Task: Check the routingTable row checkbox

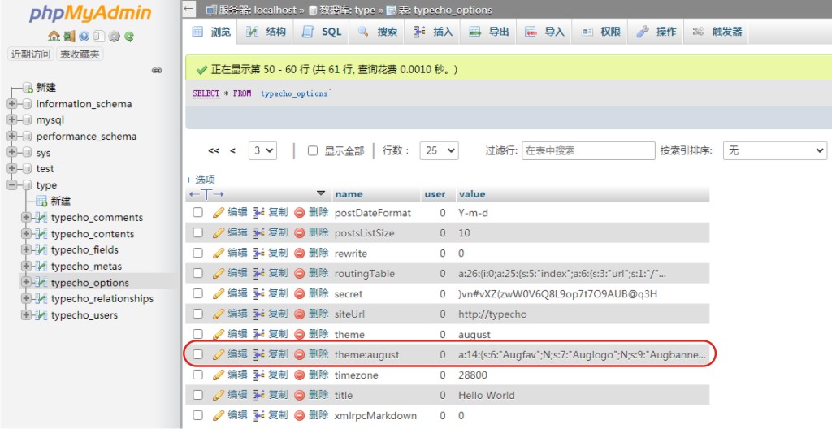Action: click(x=198, y=273)
